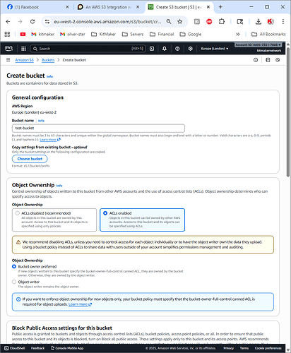Open the AWS services grid menu
The height and width of the screenshot is (353, 291).
coord(23,49)
